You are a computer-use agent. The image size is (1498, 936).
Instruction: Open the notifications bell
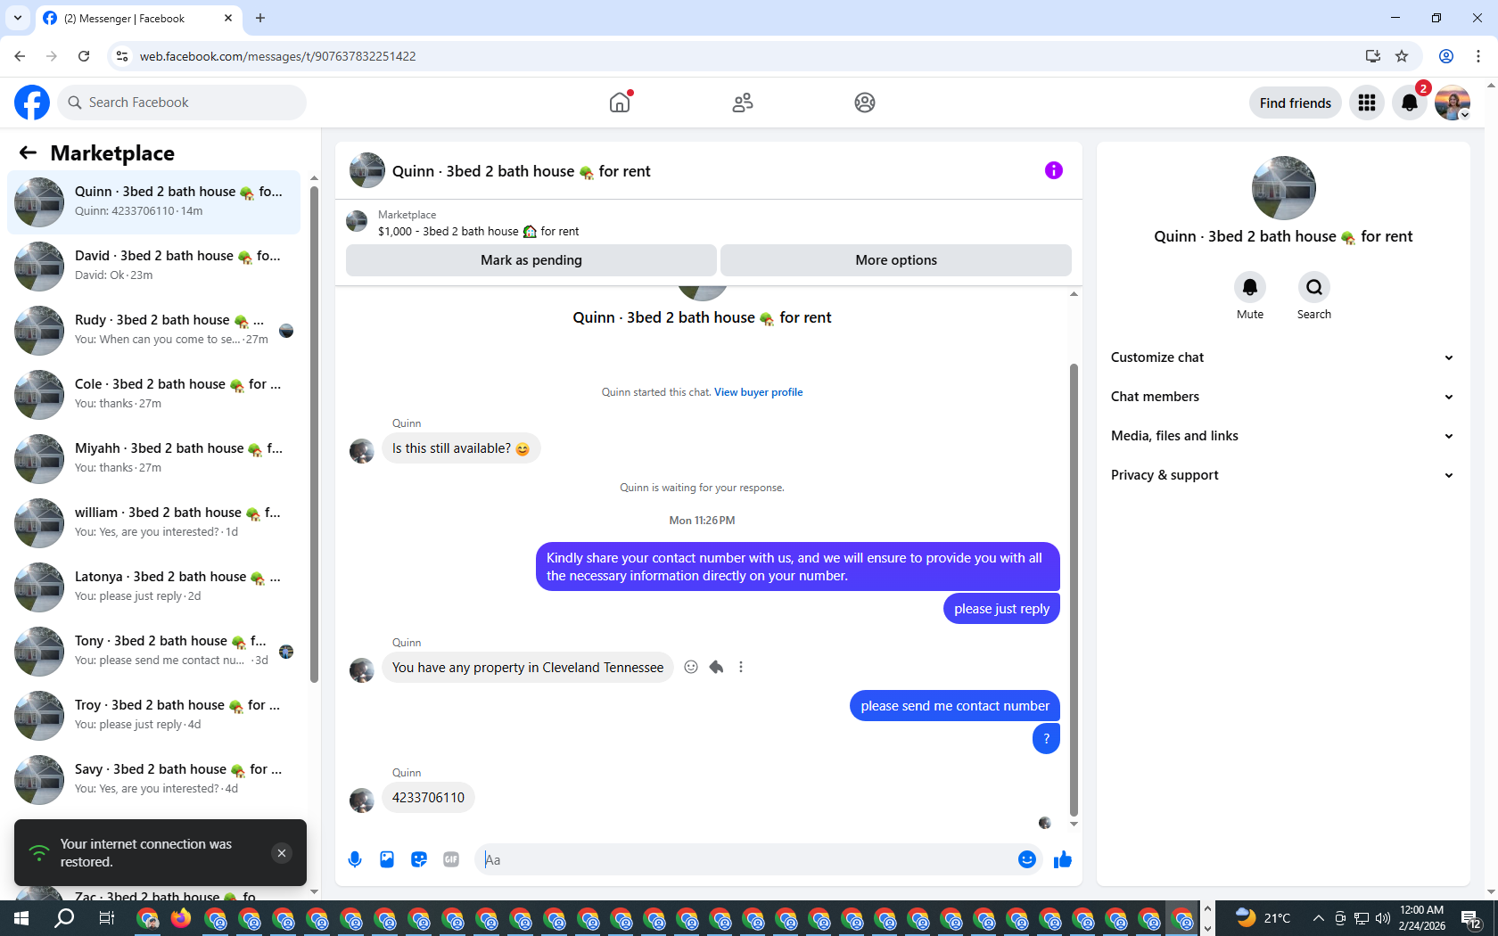point(1410,103)
